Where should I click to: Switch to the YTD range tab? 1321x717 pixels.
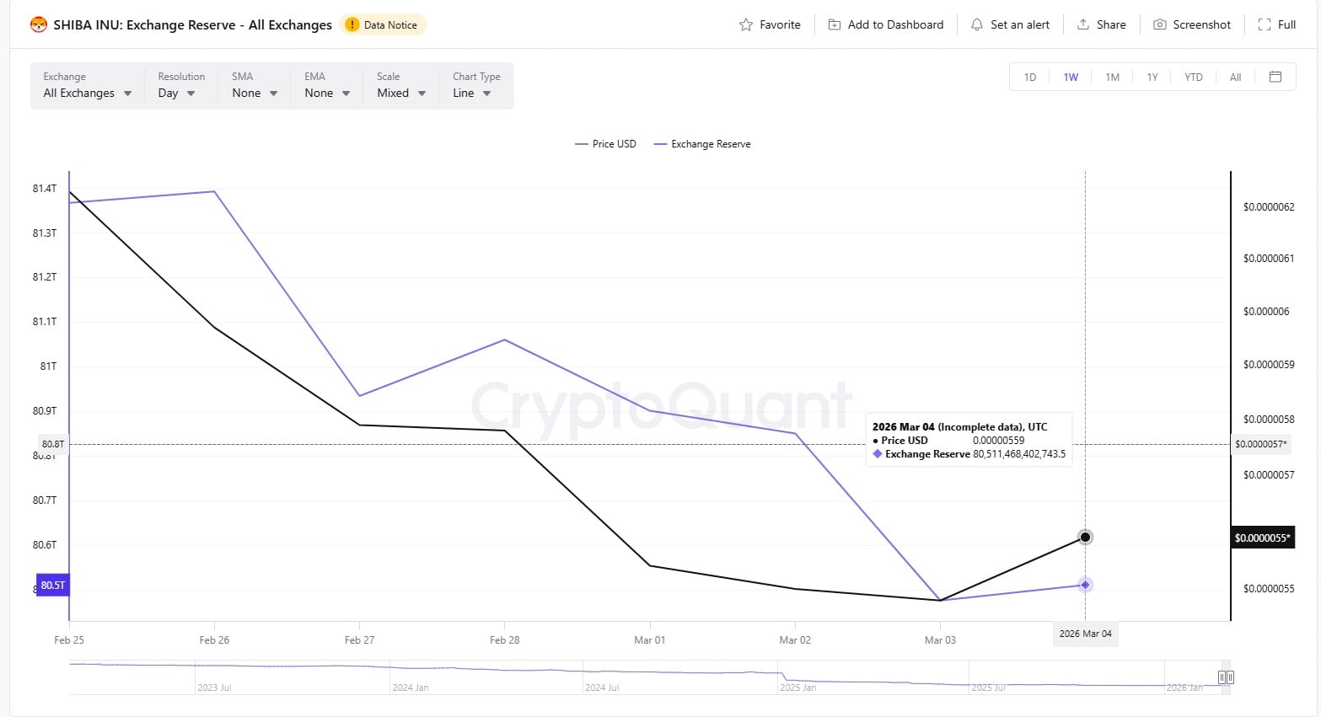point(1193,78)
